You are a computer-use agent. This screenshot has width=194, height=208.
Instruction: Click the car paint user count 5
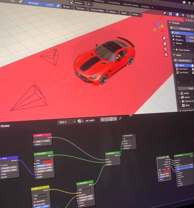[103, 119]
